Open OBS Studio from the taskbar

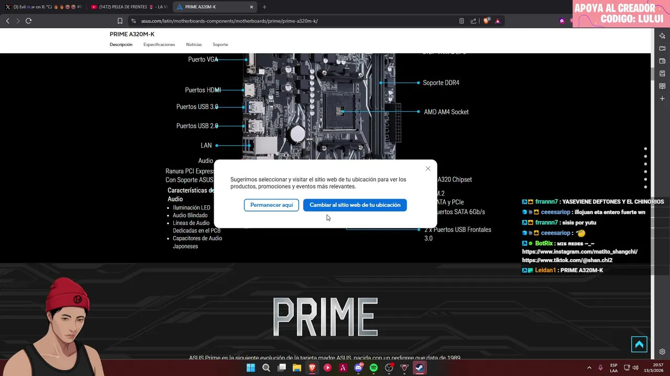click(389, 368)
